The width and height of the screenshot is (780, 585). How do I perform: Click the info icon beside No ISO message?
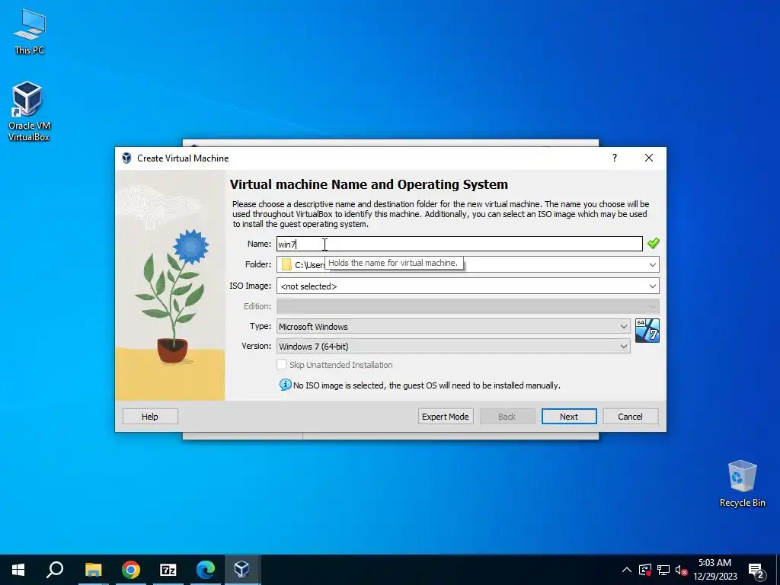click(x=285, y=385)
